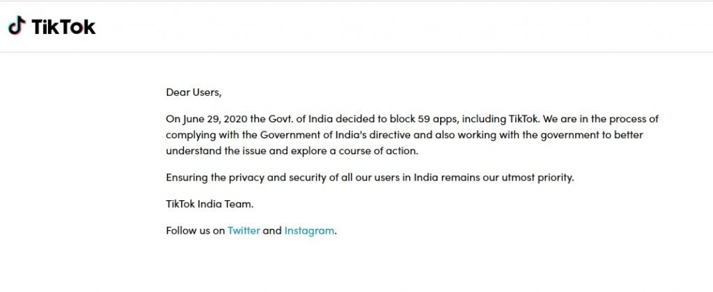Click the TikTok wordmark in the header
This screenshot has width=713, height=292.
63,27
